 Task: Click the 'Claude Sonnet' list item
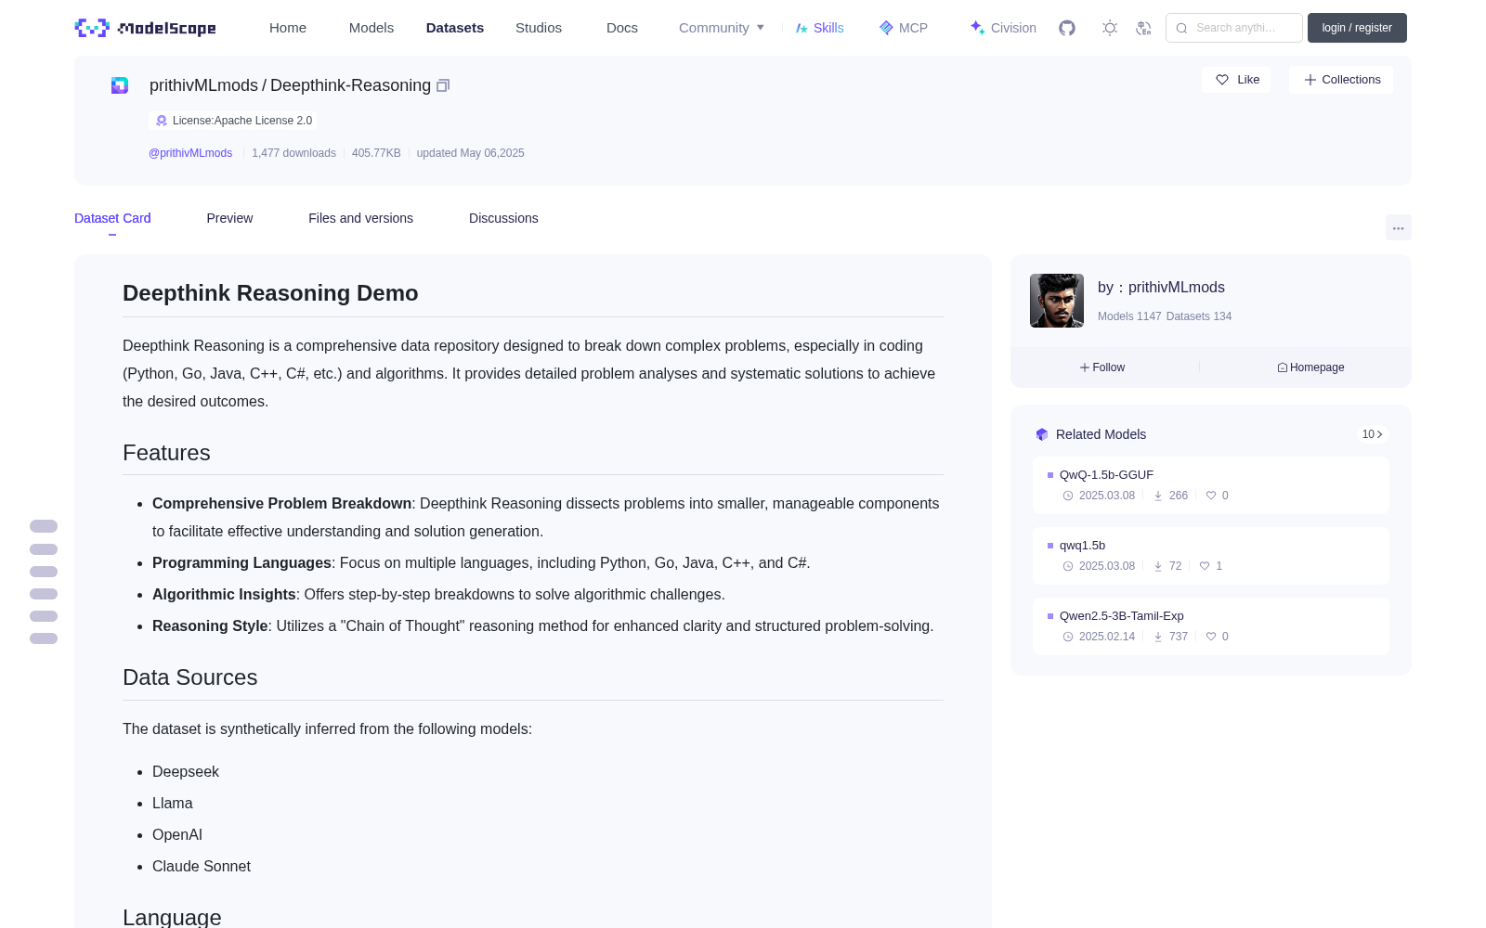(202, 866)
